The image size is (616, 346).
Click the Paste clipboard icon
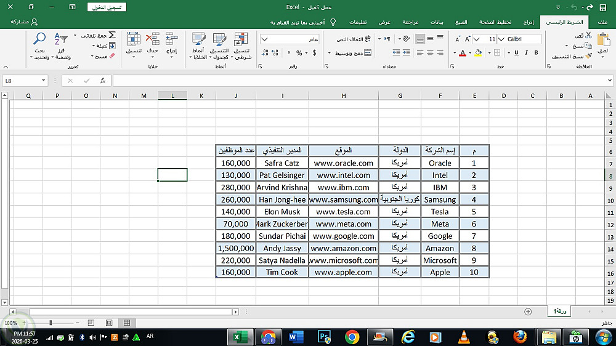click(x=602, y=41)
